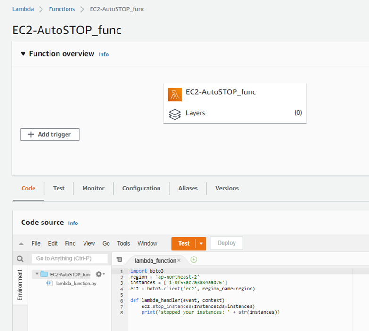Close the lambda_function tab

tap(179, 260)
